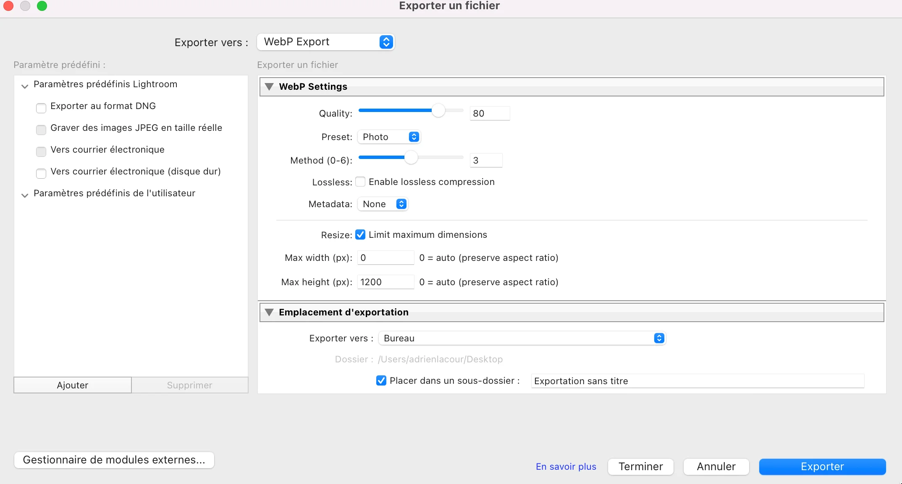Enable 'Graver des images JPEG en taille réelle'
The image size is (902, 484).
point(41,130)
